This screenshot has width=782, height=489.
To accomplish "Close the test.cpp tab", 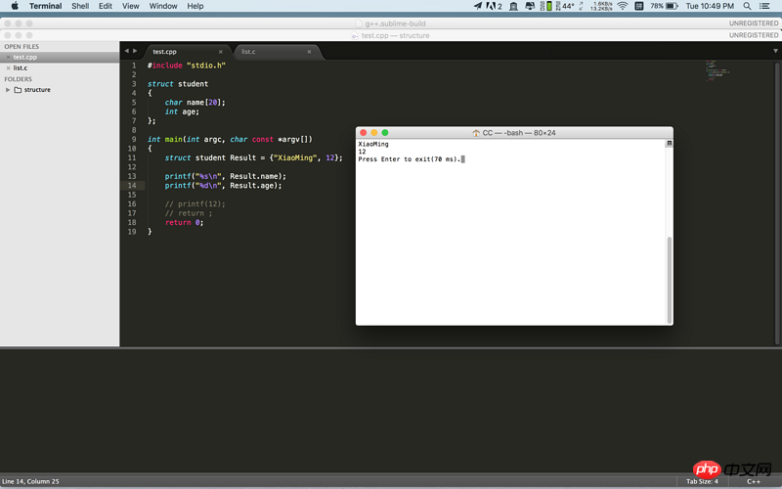I will 221,52.
